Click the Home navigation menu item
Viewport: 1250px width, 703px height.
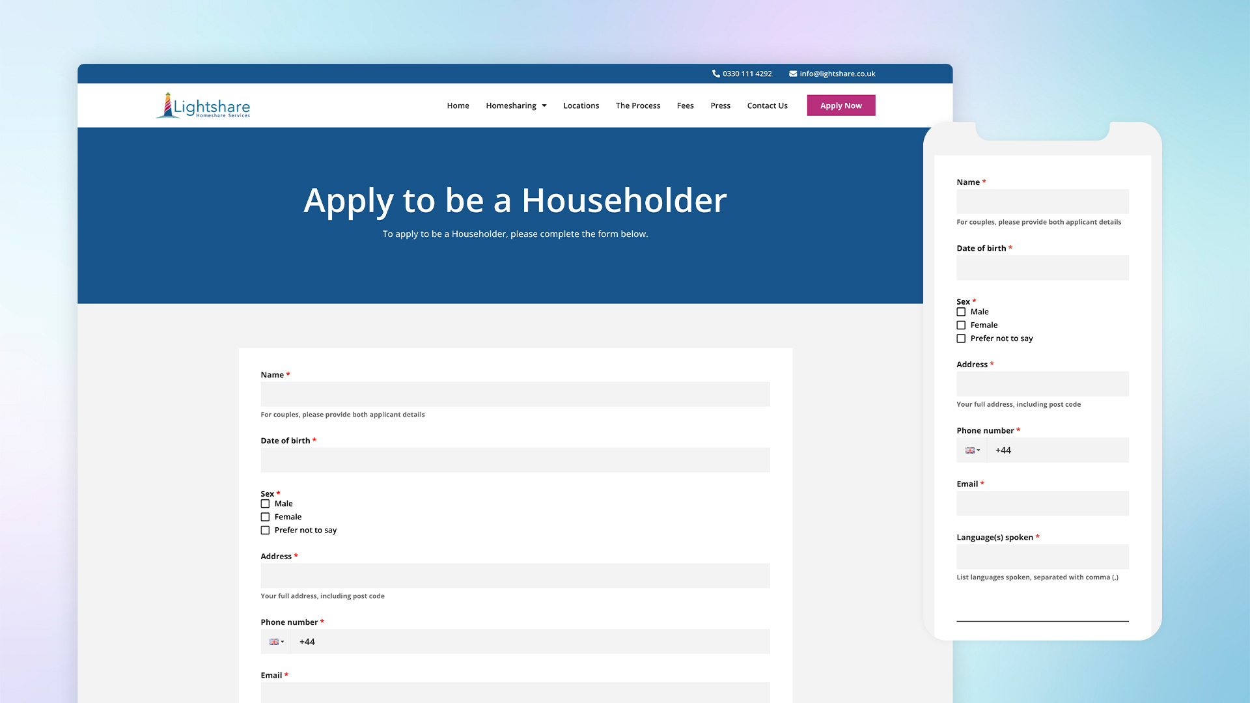(x=458, y=105)
